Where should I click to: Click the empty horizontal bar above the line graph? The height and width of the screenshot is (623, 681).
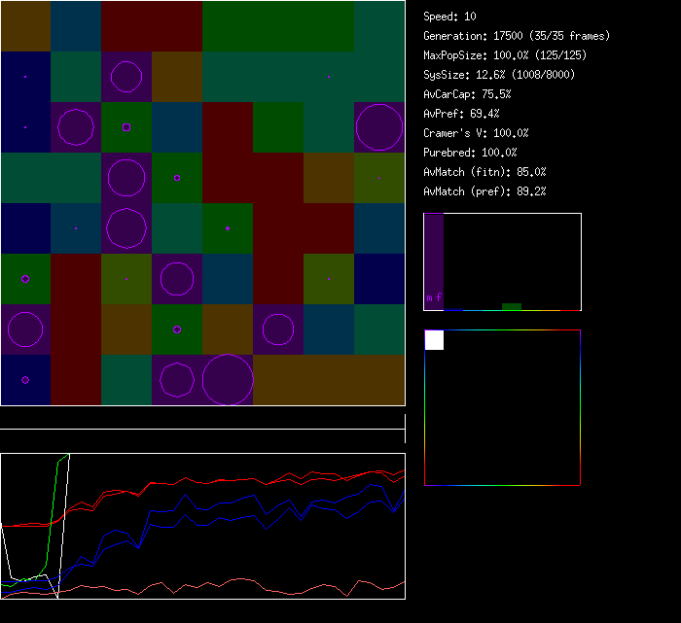pos(202,420)
